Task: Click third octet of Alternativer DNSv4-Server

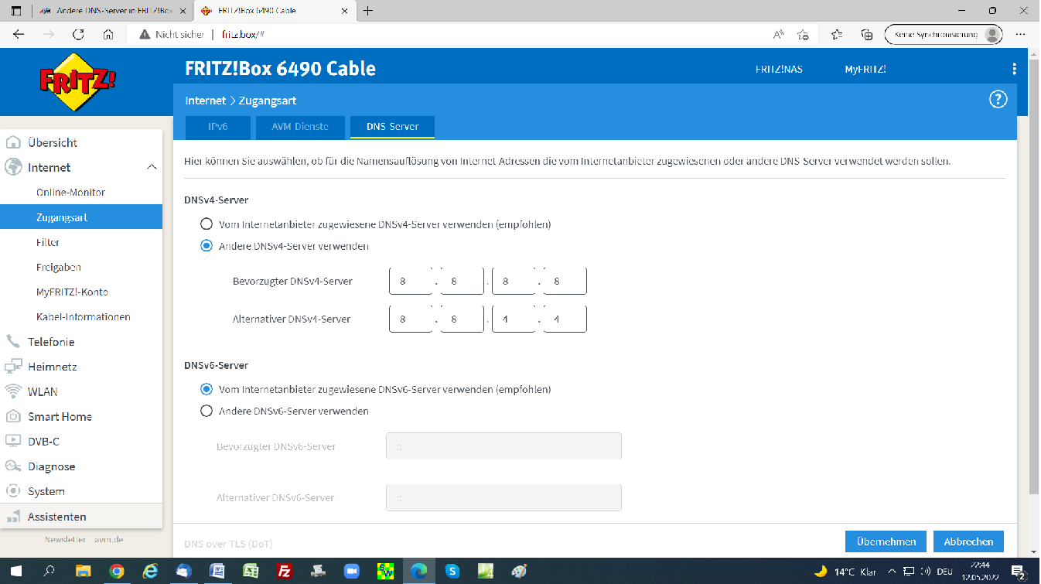Action: [x=514, y=319]
